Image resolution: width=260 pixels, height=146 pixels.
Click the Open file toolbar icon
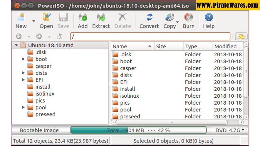(46, 17)
